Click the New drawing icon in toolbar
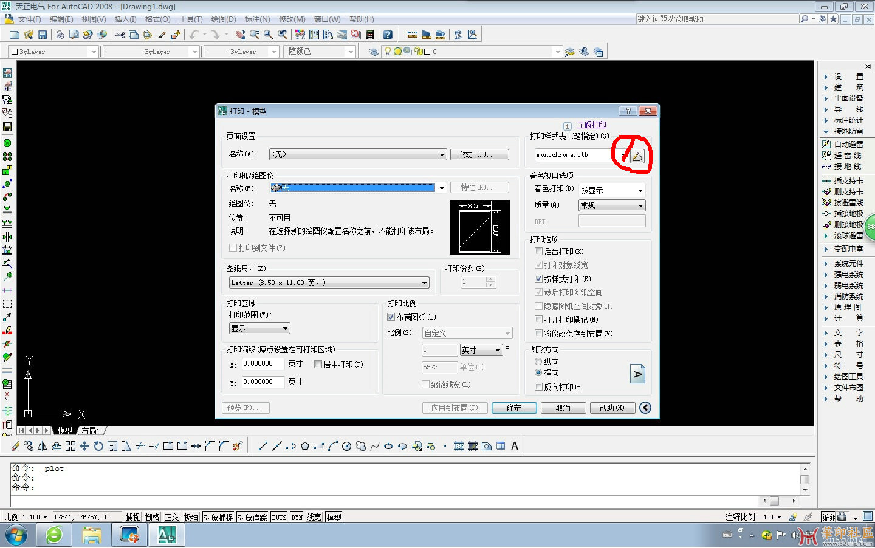875x548 pixels. (15, 35)
